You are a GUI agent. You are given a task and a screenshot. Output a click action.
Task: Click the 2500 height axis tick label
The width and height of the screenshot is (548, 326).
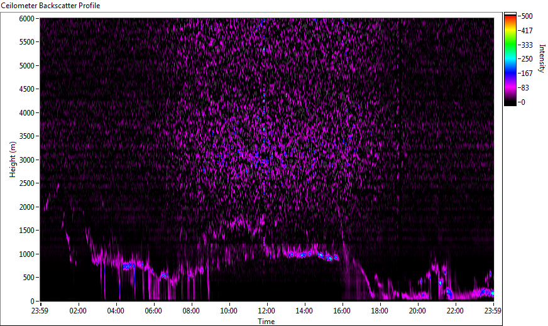(x=26, y=183)
